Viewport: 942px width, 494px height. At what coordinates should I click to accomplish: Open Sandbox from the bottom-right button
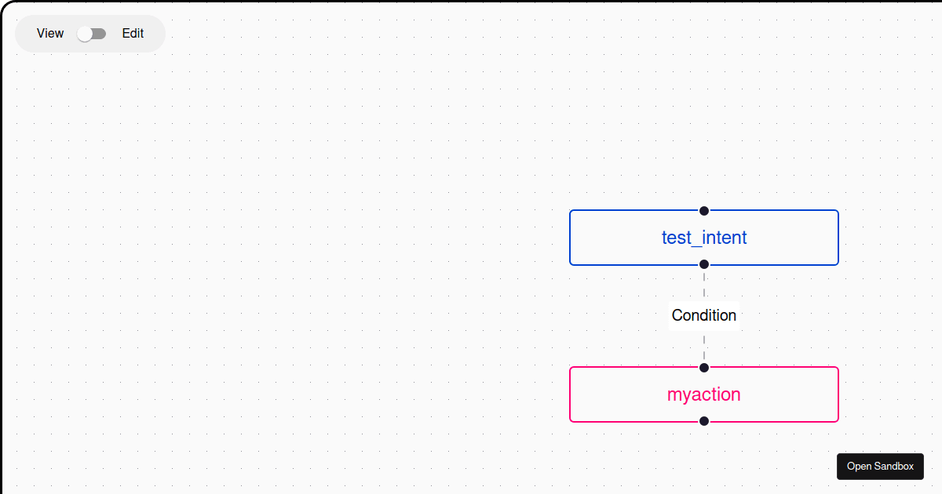(x=880, y=466)
